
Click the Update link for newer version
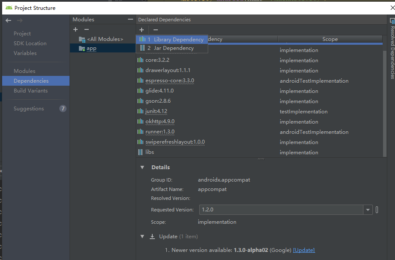(x=304, y=250)
